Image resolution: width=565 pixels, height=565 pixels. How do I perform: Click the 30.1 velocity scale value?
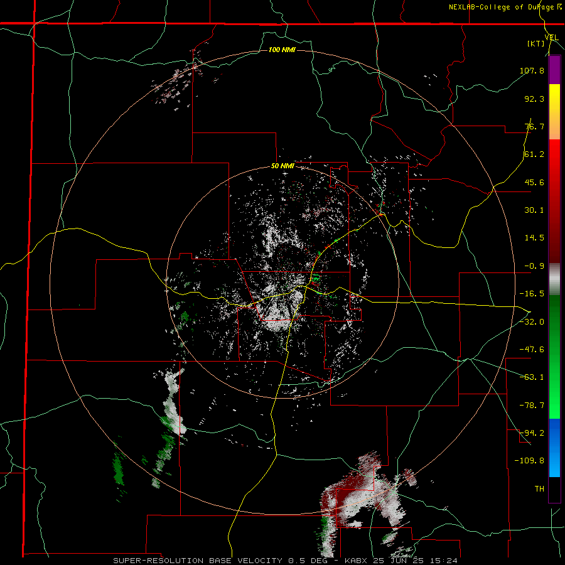click(x=534, y=210)
